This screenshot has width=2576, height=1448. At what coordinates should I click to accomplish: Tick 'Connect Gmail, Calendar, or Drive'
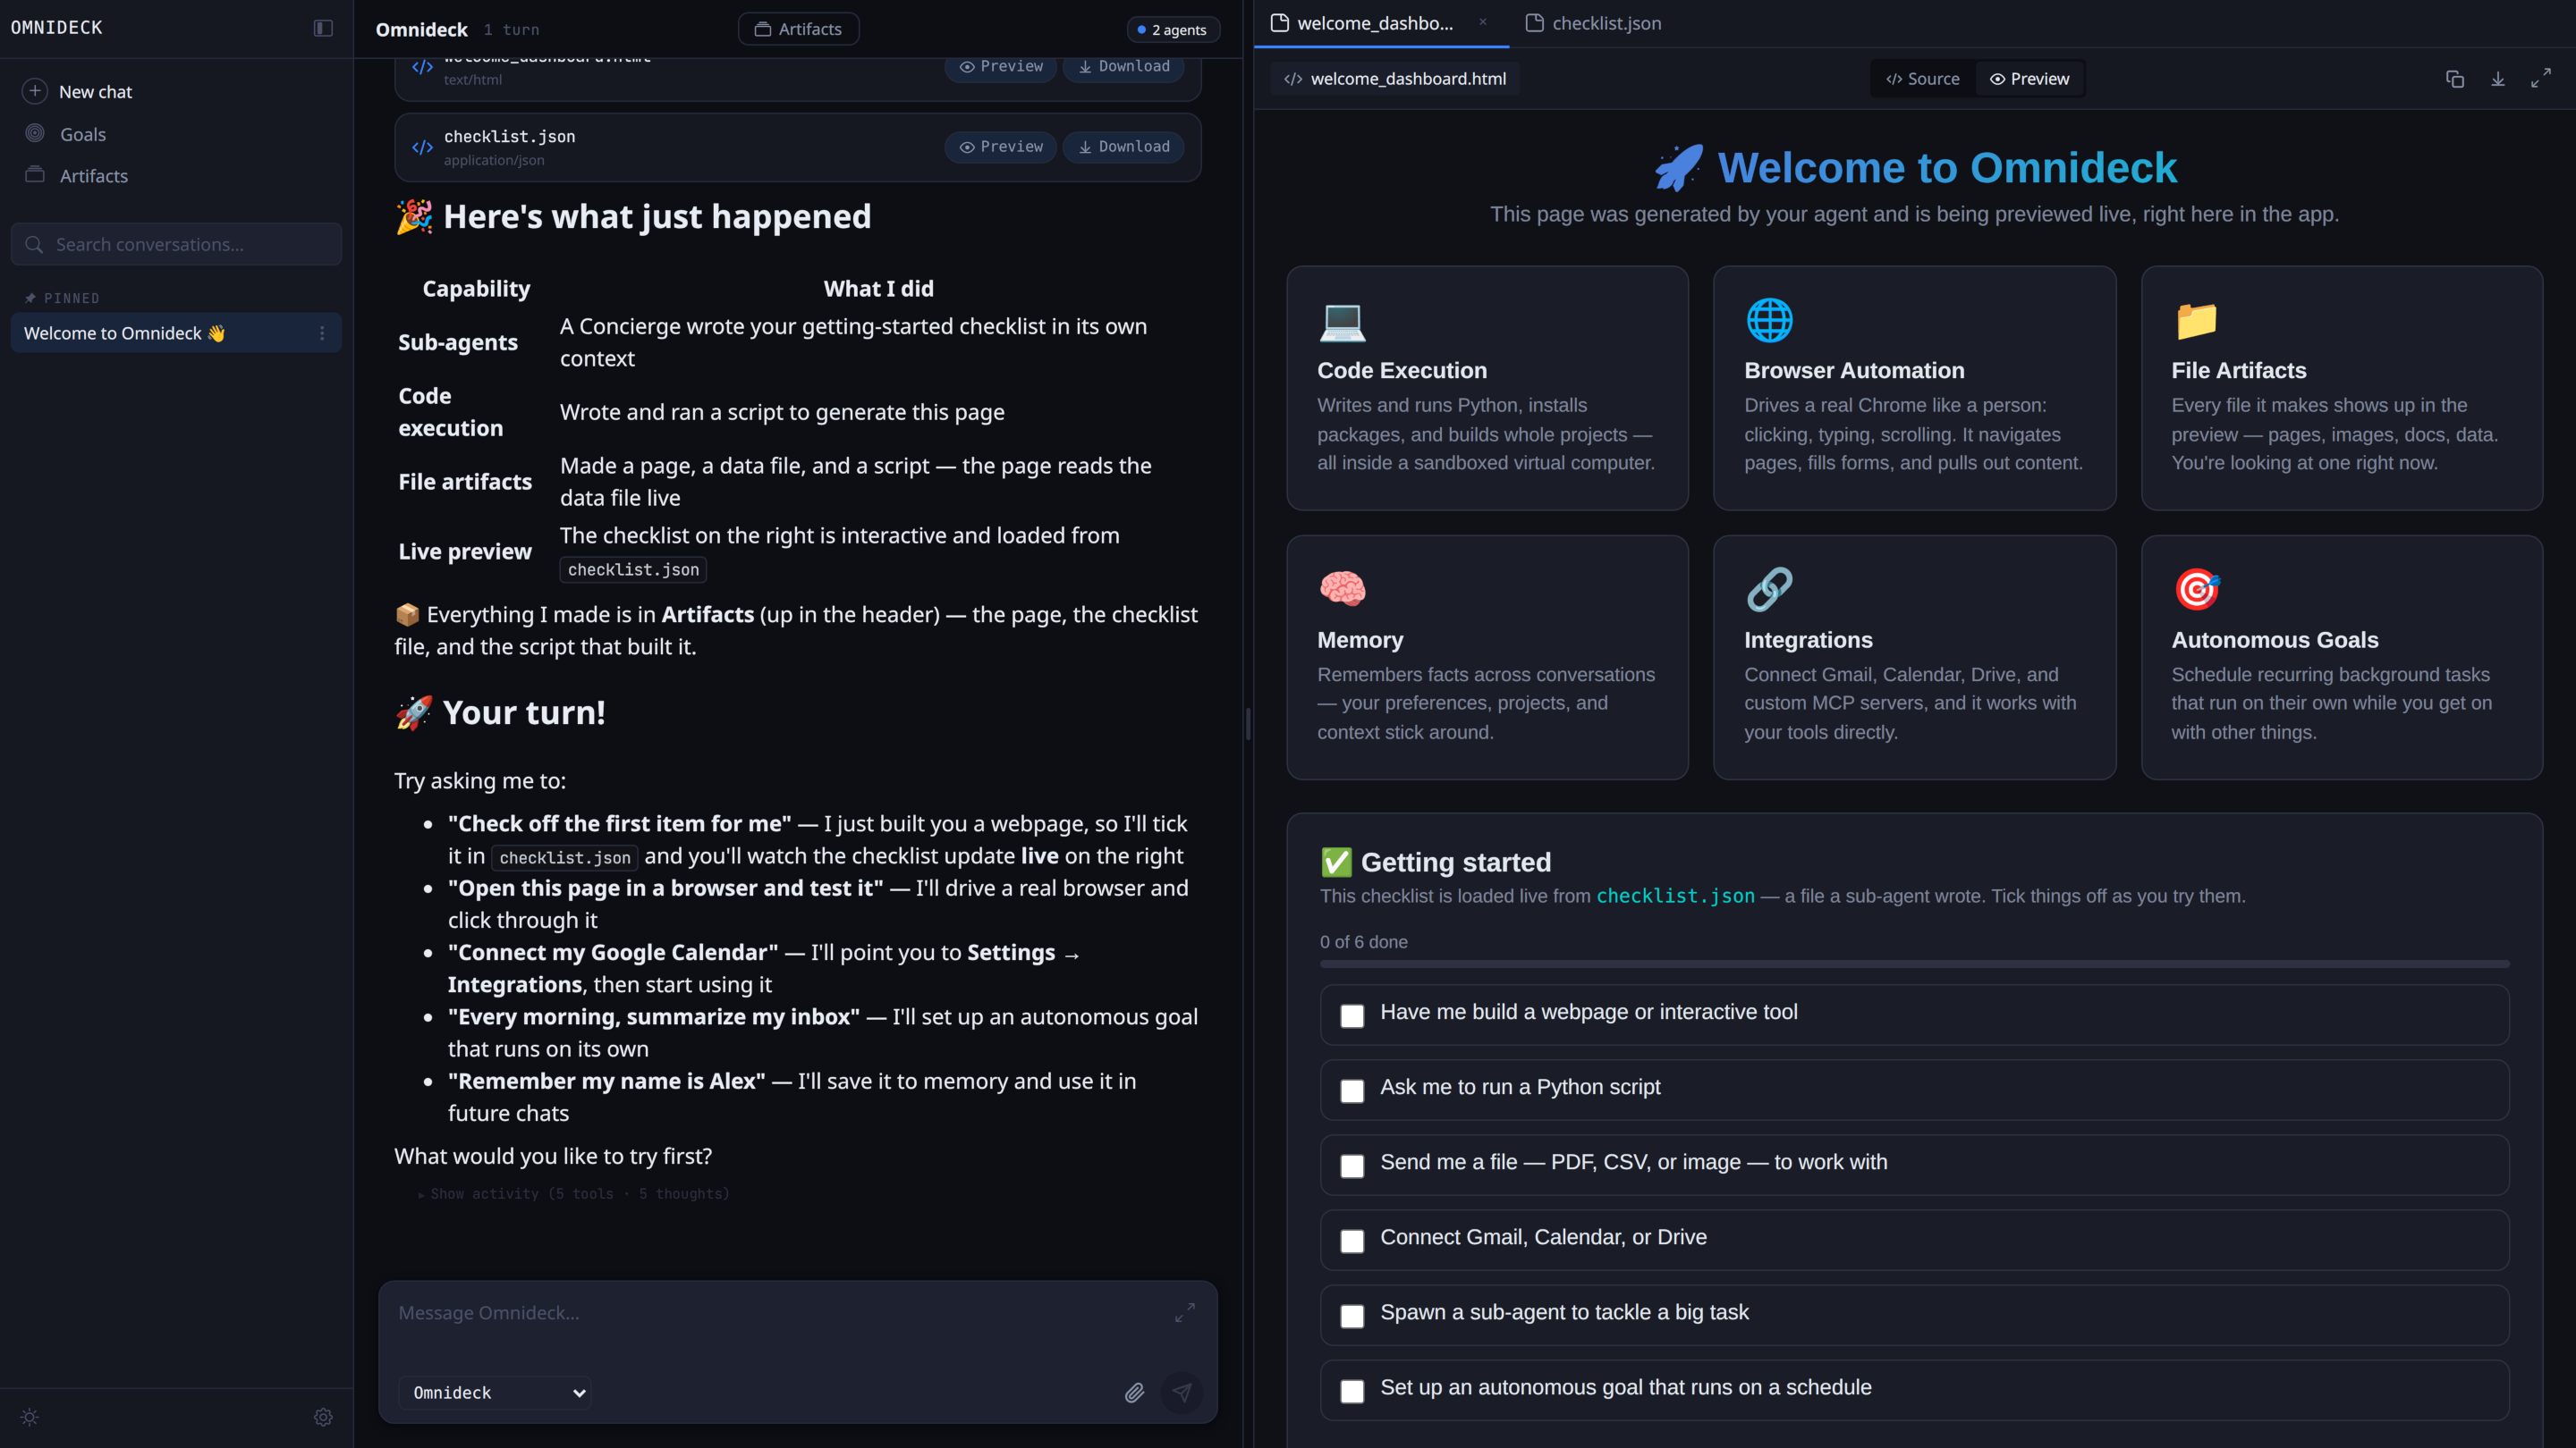(1352, 1242)
